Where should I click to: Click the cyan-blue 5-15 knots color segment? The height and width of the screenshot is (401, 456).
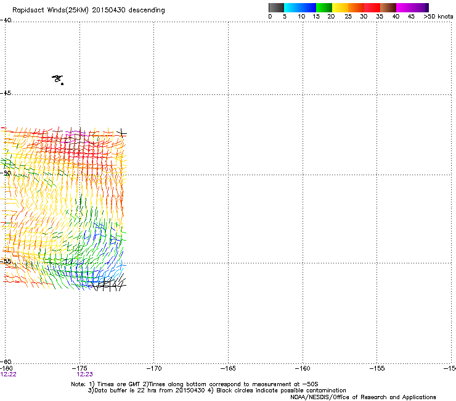pyautogui.click(x=300, y=7)
